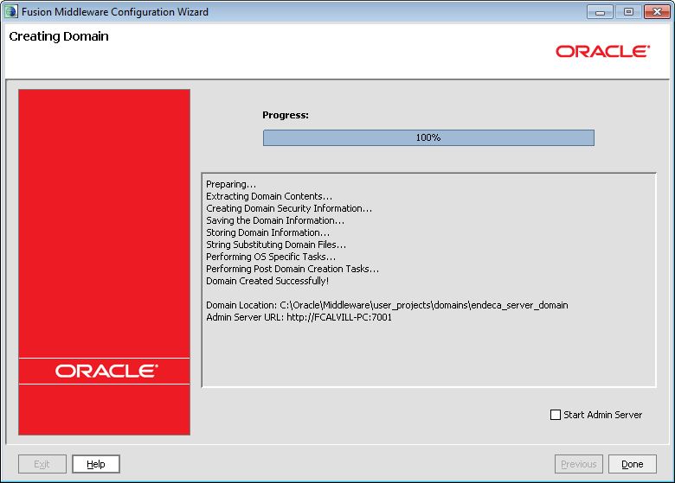Viewport: 675px width, 483px height.
Task: Minimize the Configuration Wizard window
Action: (x=600, y=12)
